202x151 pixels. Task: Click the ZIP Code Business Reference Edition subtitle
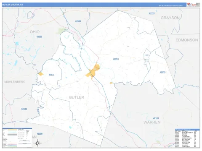170,6
